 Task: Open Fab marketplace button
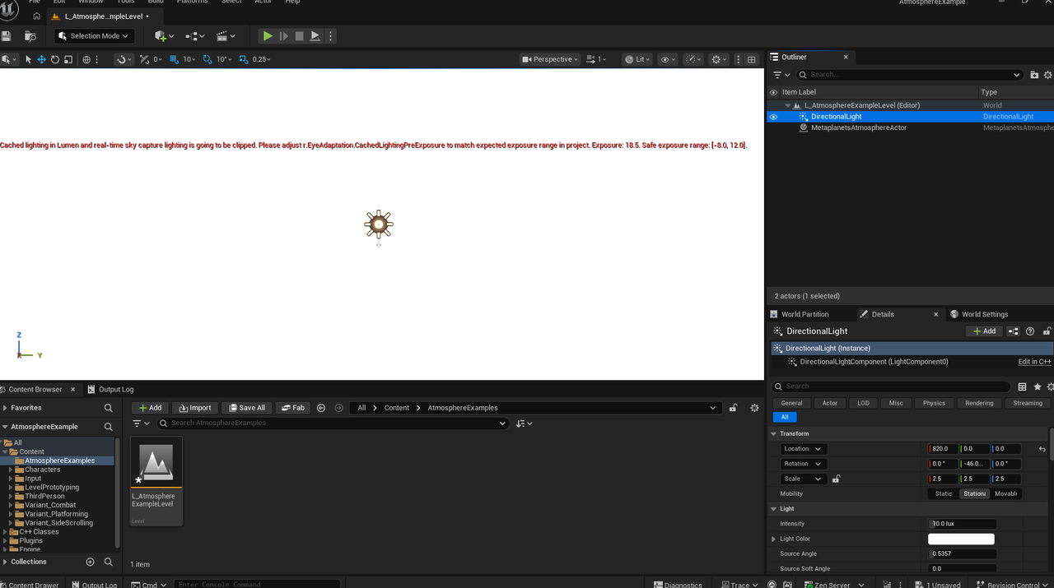pyautogui.click(x=292, y=408)
